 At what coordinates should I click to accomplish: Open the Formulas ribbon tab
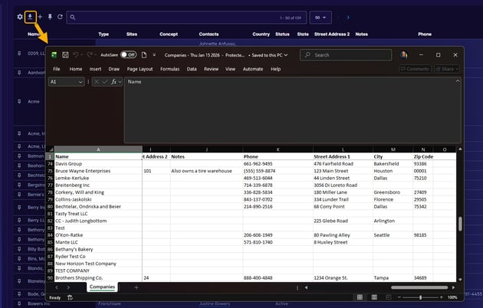[169, 69]
